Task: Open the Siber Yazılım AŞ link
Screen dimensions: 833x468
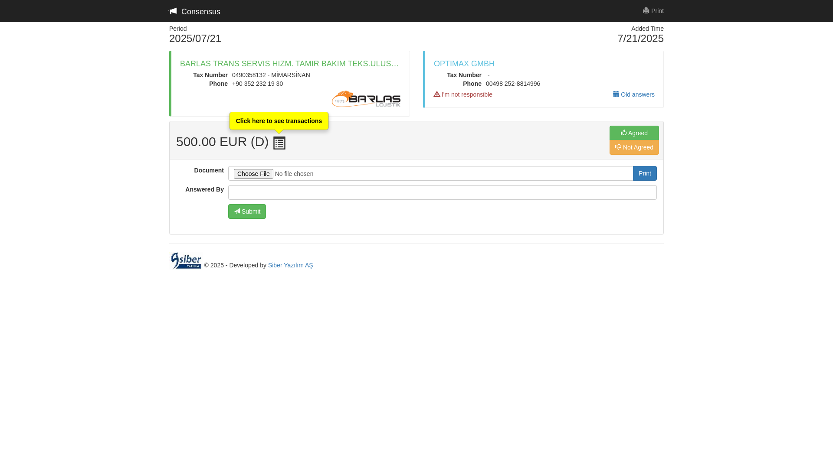Action: pos(290,265)
